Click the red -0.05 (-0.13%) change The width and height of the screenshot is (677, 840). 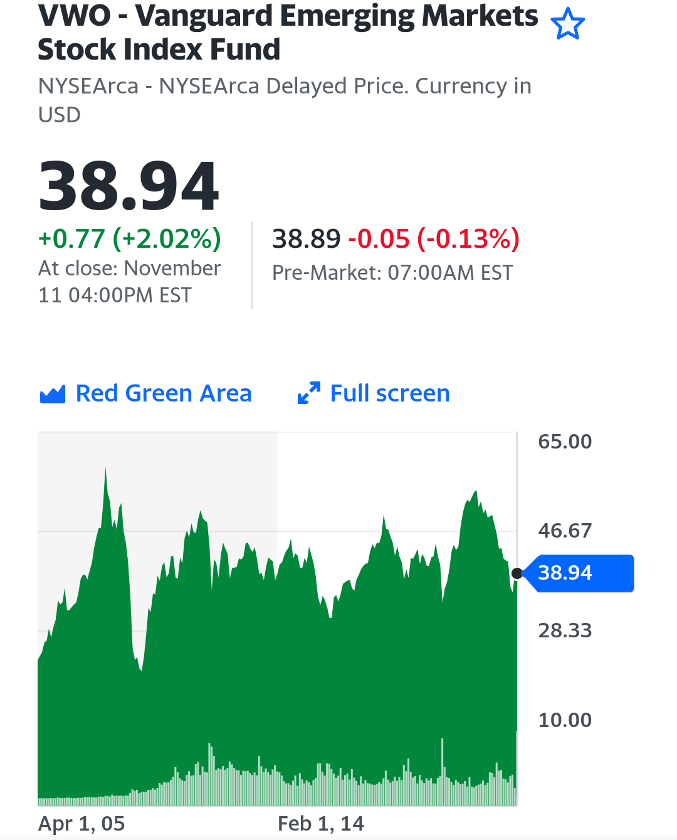click(x=434, y=238)
